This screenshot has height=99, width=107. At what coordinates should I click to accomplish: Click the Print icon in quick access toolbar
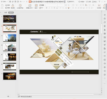coord(15,2)
